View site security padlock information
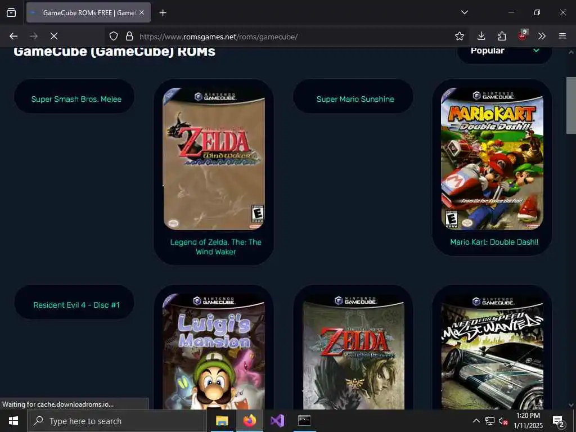This screenshot has width=576, height=432. [x=129, y=36]
